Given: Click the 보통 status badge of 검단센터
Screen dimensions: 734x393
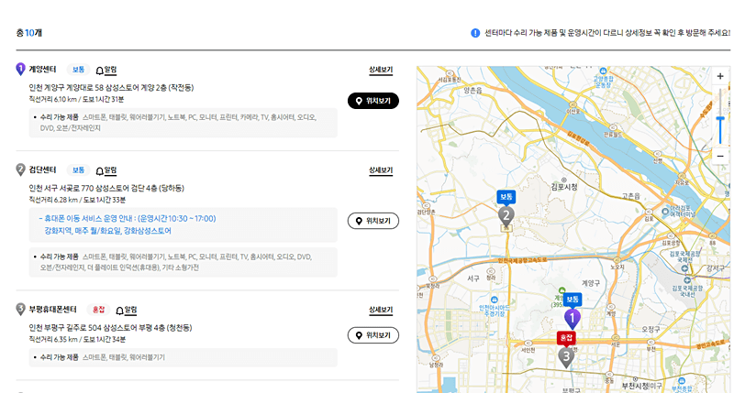Looking at the screenshot, I should (78, 170).
